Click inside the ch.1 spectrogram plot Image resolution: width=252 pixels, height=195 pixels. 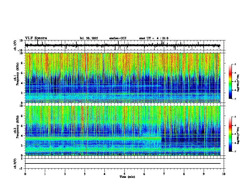pyautogui.click(x=123, y=78)
